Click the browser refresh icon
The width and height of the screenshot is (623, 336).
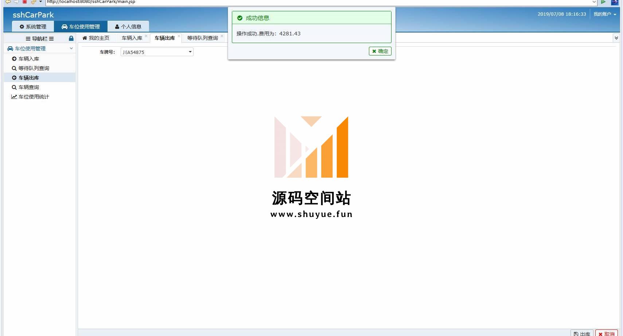34,2
